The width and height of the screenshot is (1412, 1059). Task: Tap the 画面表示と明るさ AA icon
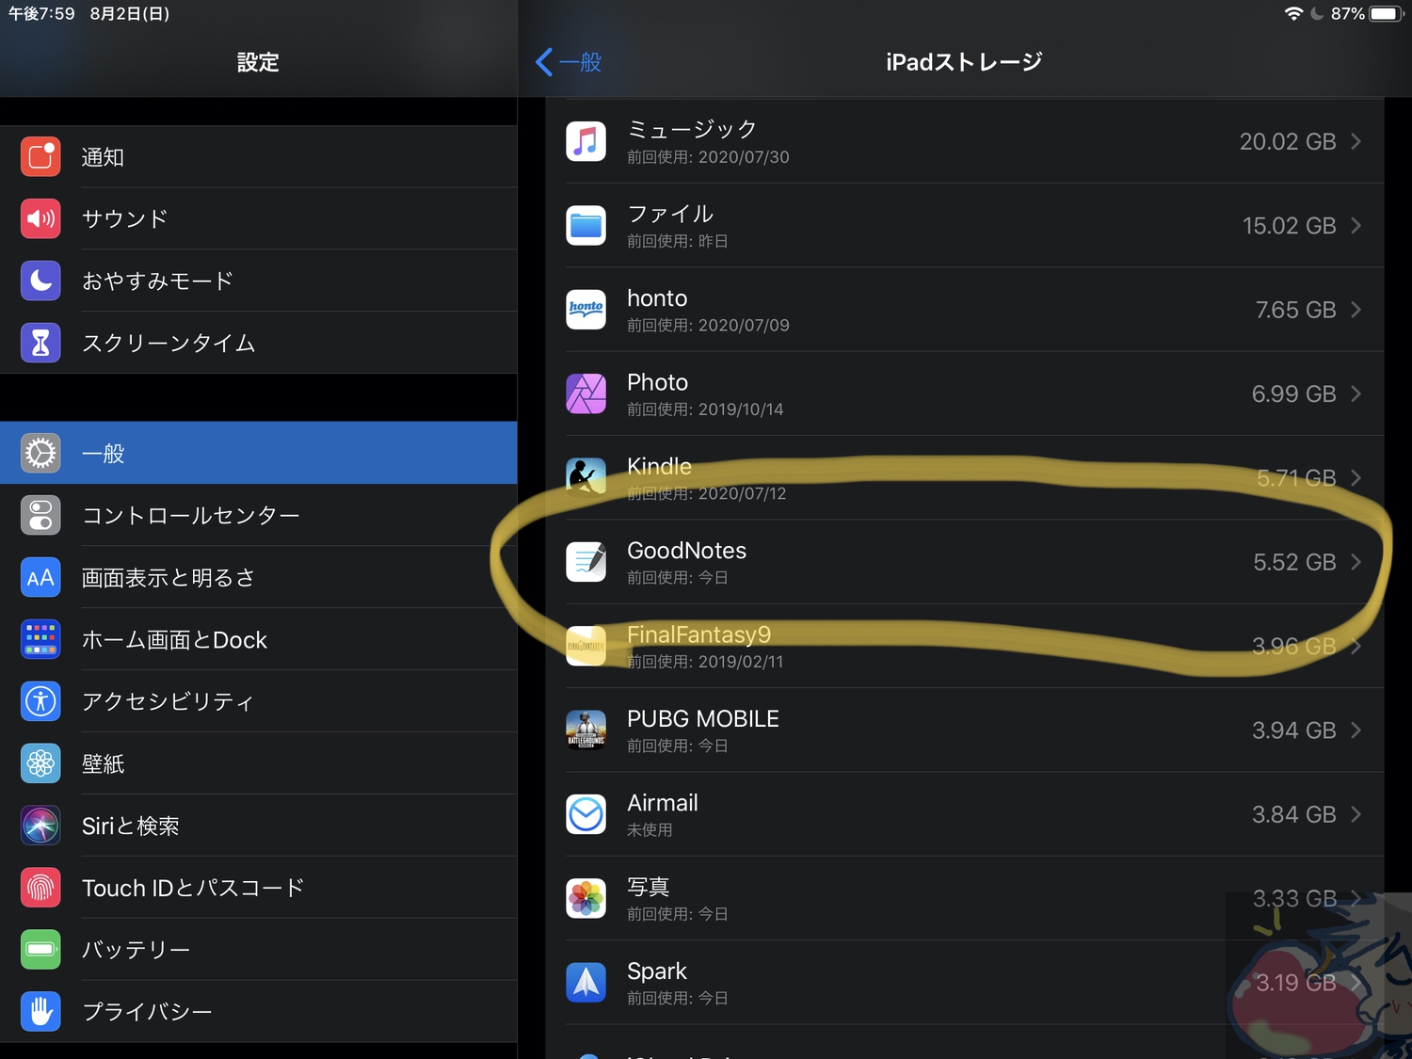[40, 578]
